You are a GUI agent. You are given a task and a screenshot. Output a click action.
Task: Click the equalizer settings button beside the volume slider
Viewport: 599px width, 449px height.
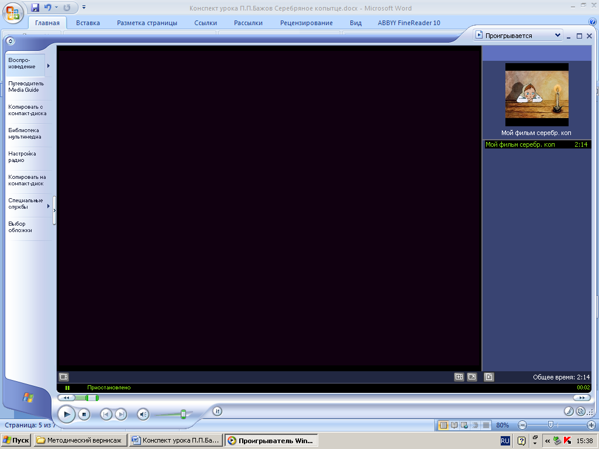click(x=218, y=411)
